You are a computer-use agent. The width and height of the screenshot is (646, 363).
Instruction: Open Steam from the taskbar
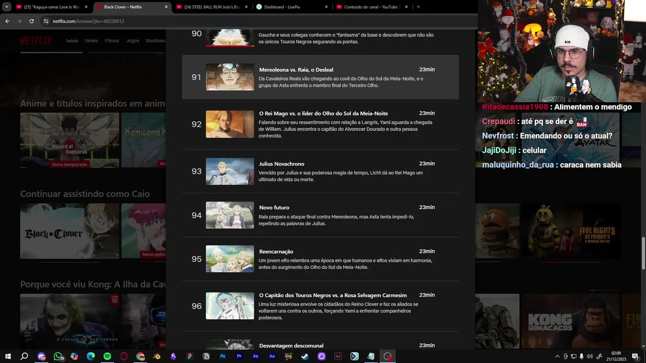(305, 356)
